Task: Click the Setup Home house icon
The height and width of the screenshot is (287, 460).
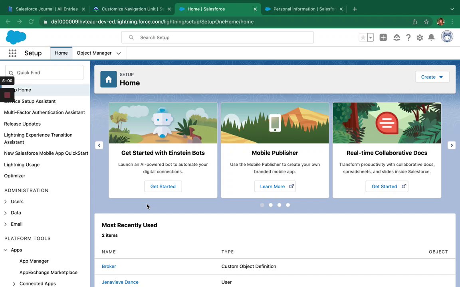Action: coord(109,79)
